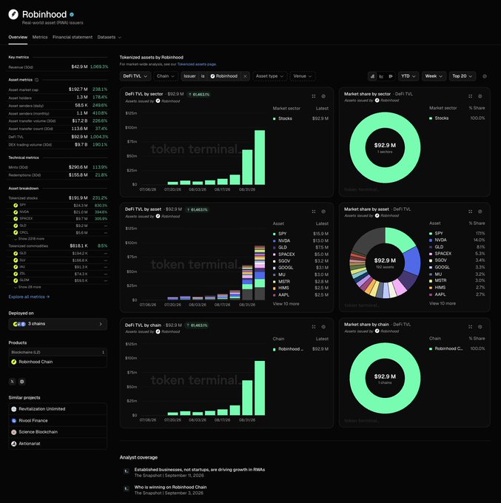Click the tallest bar in DeFi TVL by sector
Viewport: 501px width, 503px height.
click(260, 158)
